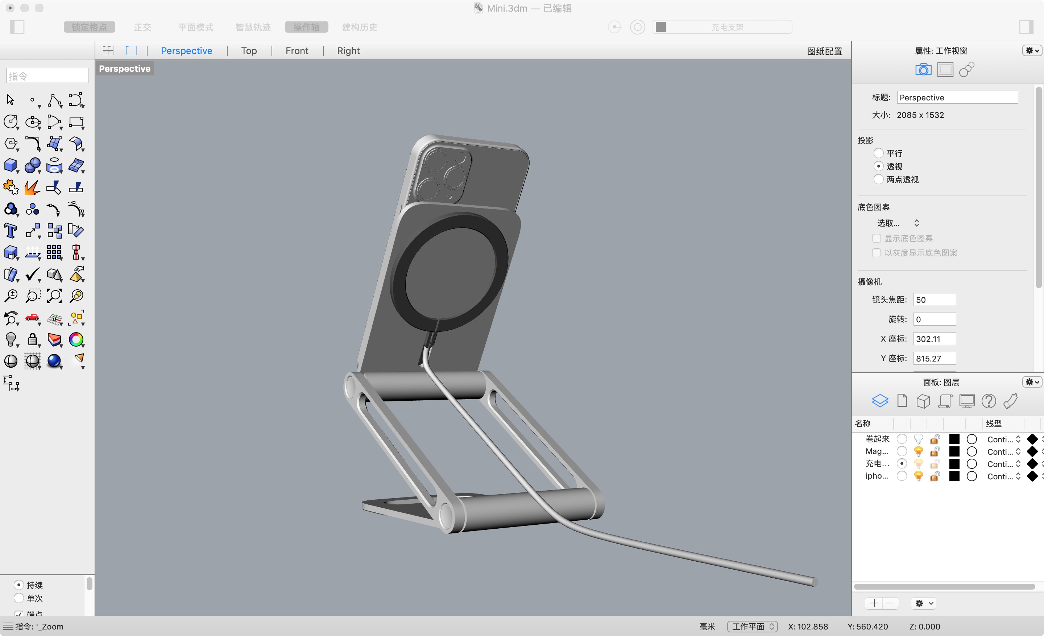Select the arrow selection tool
This screenshot has width=1044, height=636.
[10, 100]
